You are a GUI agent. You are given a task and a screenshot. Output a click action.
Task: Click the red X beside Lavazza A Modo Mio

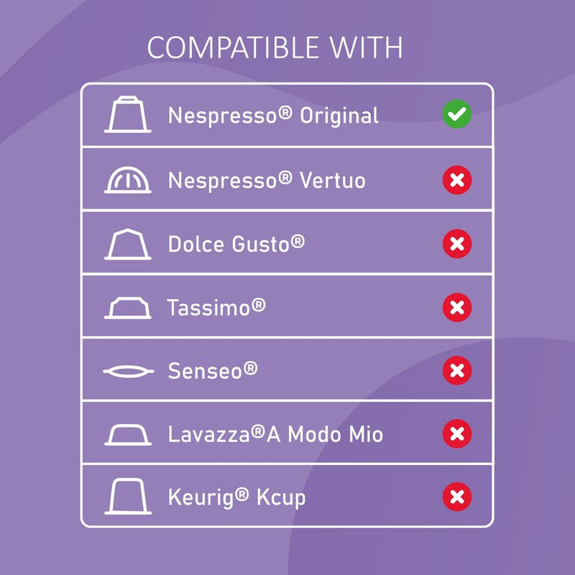[456, 434]
